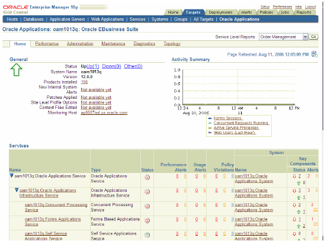Click status icon for Concurrent Processing Service row
This screenshot has width=327, height=244.
147,206
